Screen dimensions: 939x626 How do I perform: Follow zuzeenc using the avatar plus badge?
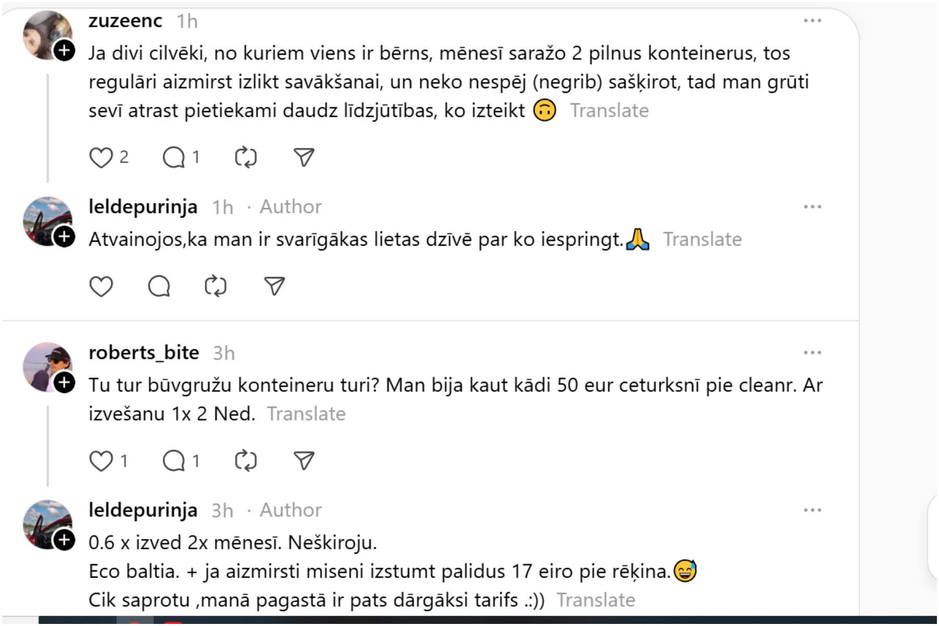point(65,51)
